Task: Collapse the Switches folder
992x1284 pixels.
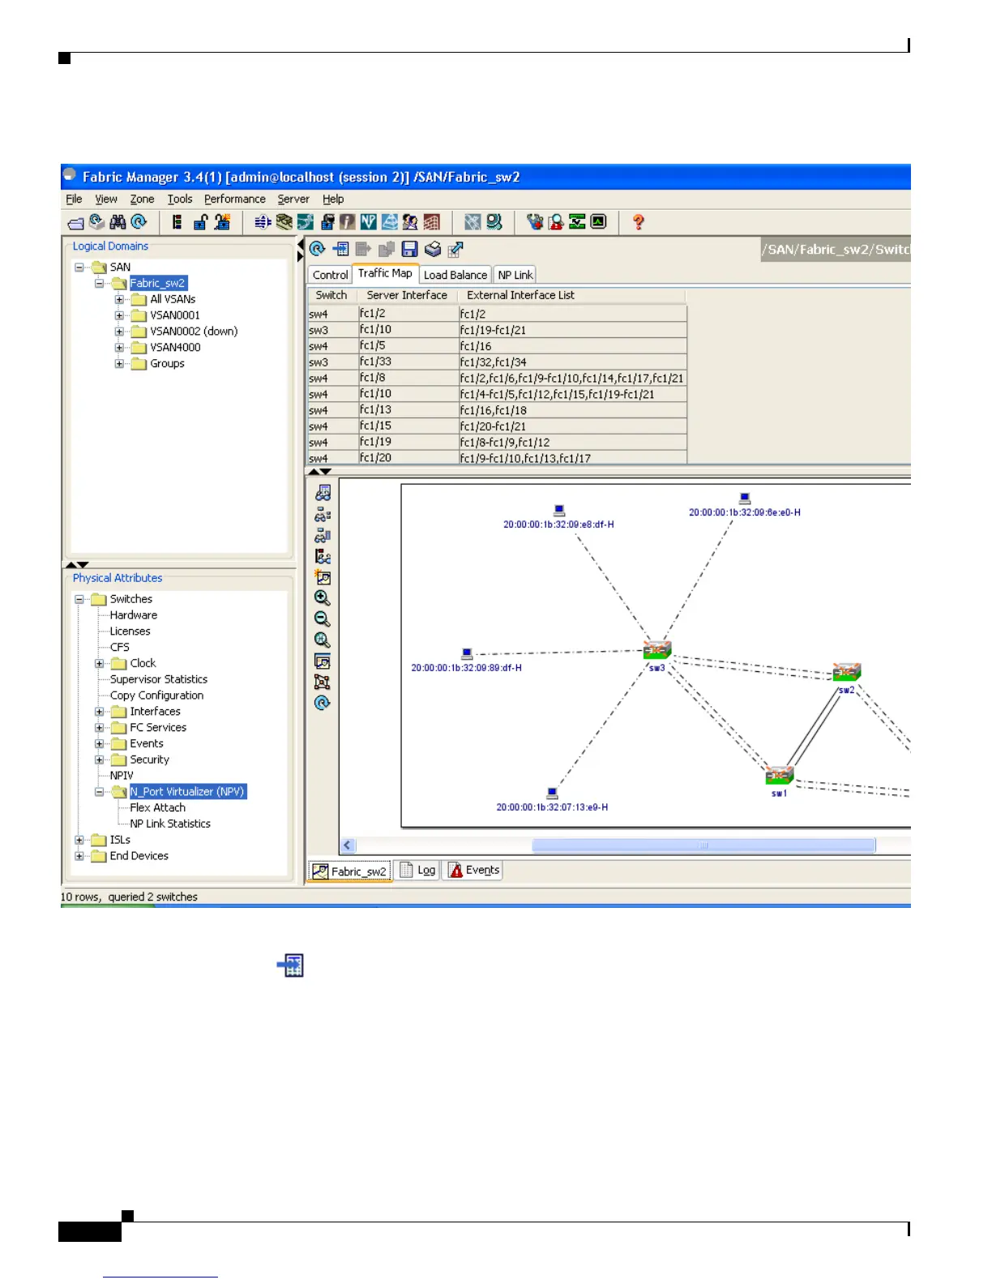Action: [79, 599]
